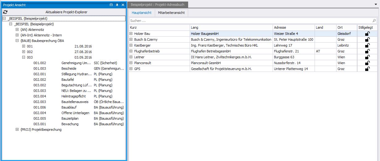Pin the Projekt Ansicht panel
Viewport: 380px width, 161px height.
click(x=117, y=5)
